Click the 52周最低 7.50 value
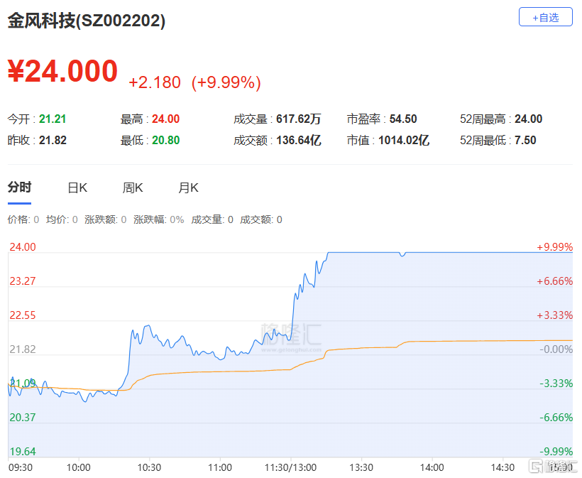This screenshot has height=478, width=582. pos(525,141)
